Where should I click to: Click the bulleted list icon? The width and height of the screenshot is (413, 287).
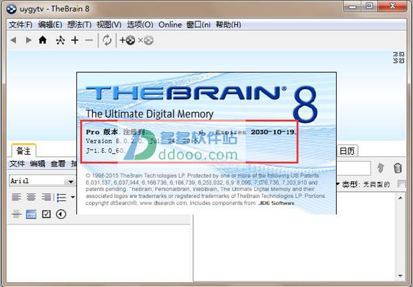[62, 198]
